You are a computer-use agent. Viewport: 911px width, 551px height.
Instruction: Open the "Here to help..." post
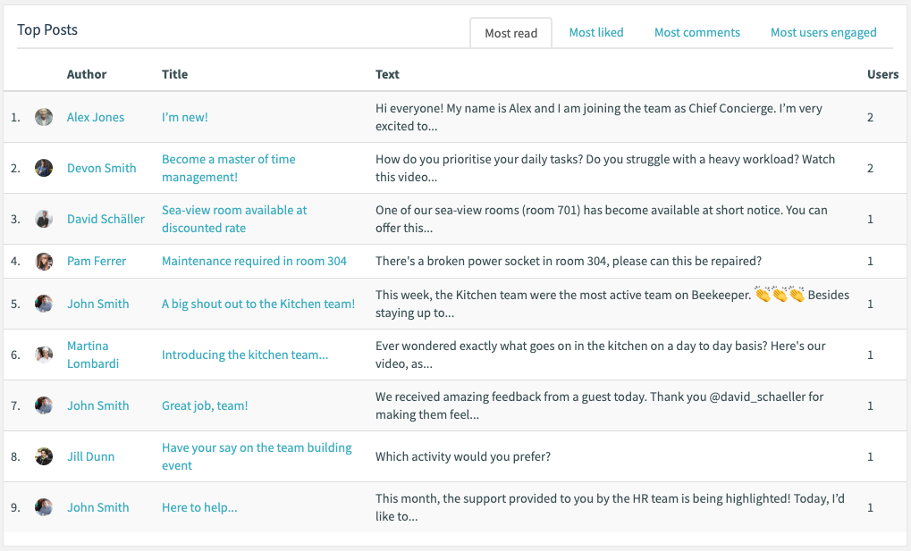click(198, 507)
